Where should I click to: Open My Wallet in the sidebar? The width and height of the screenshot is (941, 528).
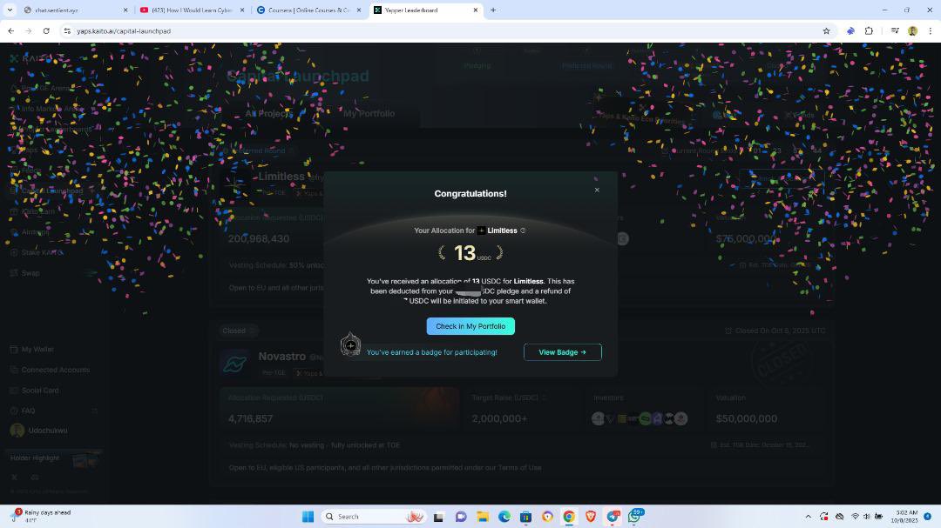click(37, 350)
